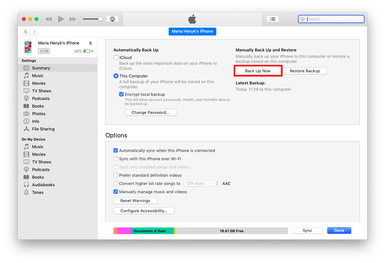Select the Maria Henyk's iPhone device tab
Viewport: 385px width, 263px height.
point(192,31)
